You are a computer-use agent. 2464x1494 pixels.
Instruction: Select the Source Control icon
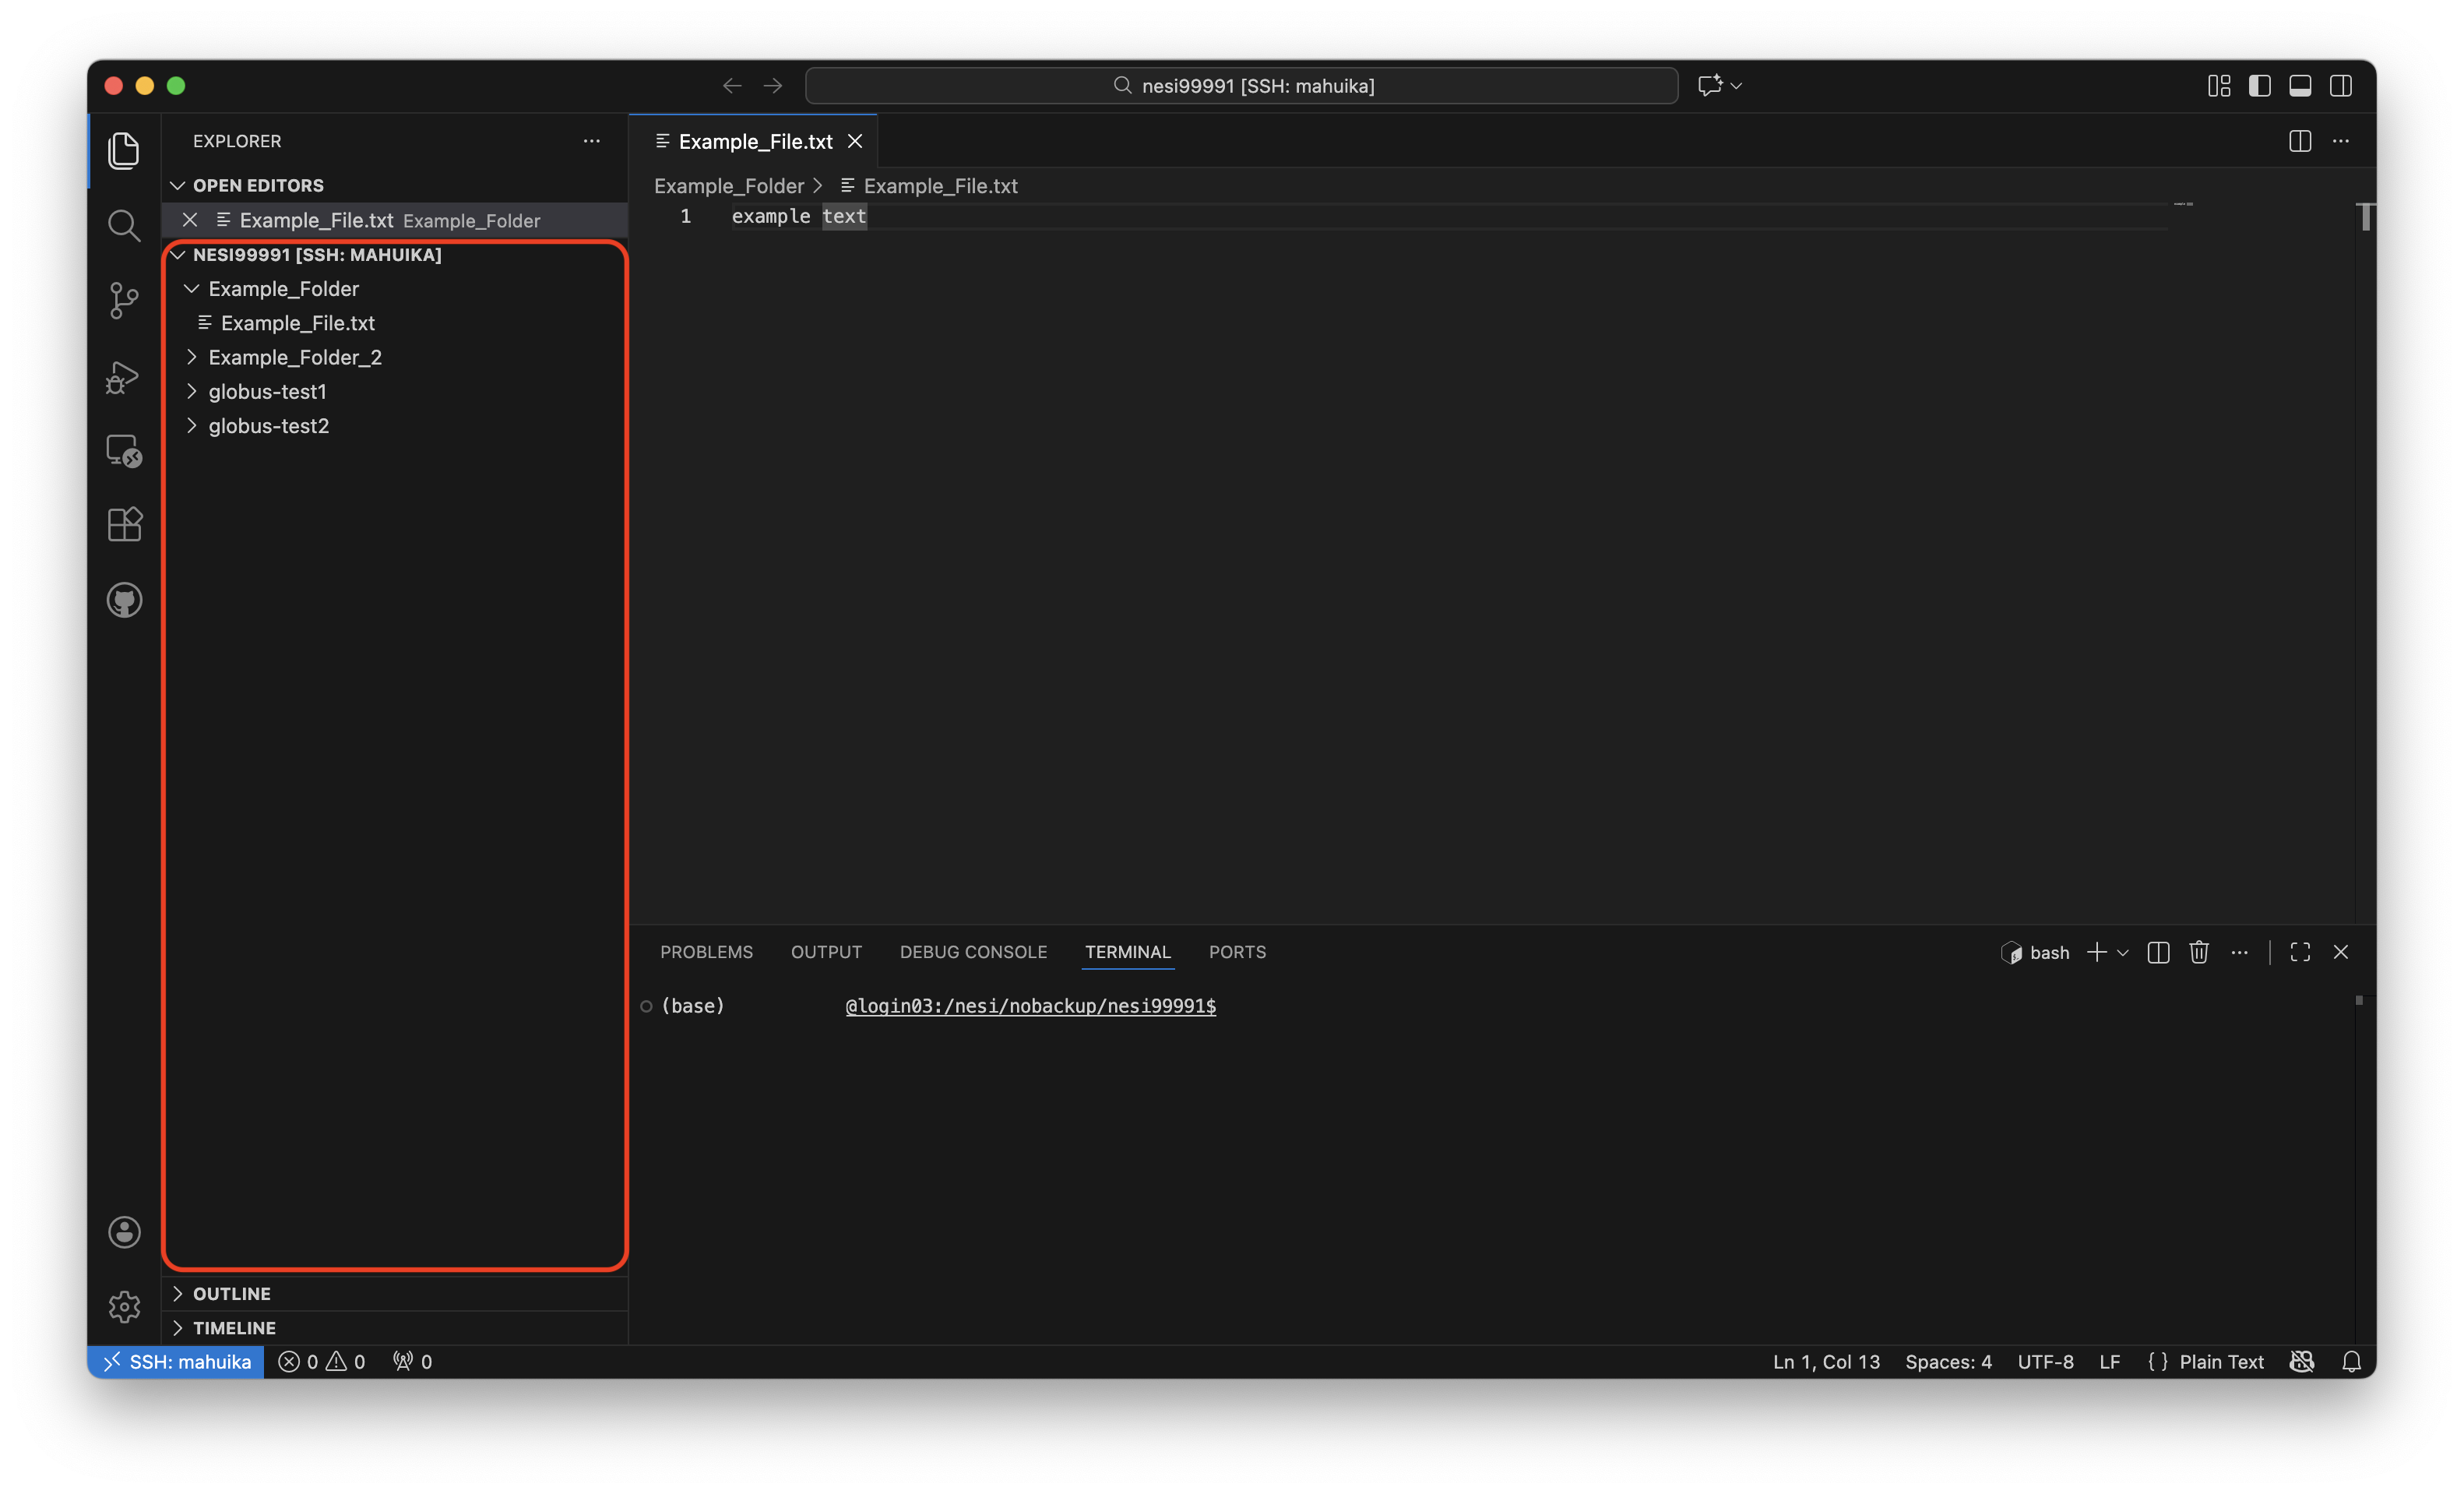pos(124,301)
